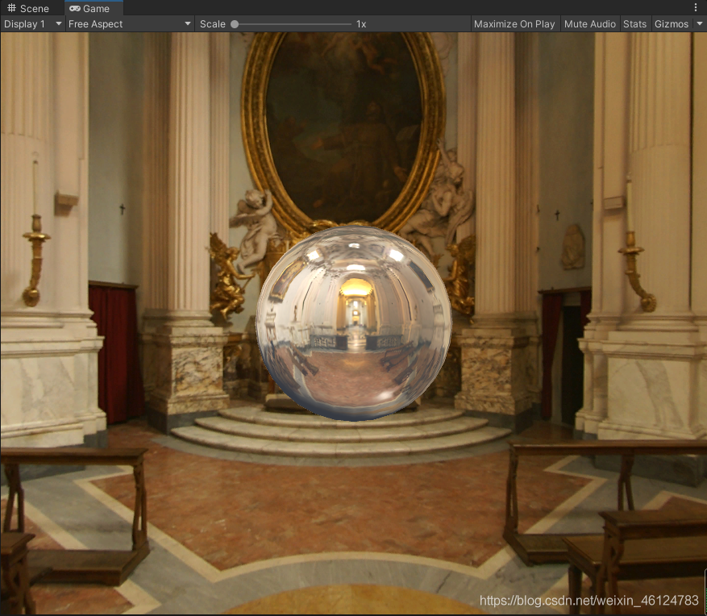The image size is (707, 616).
Task: Open the panel options three-dot menu
Action: click(x=696, y=8)
